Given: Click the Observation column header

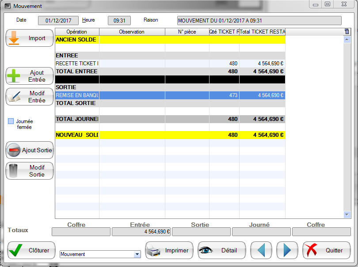Looking at the screenshot, I should pyautogui.click(x=132, y=32).
